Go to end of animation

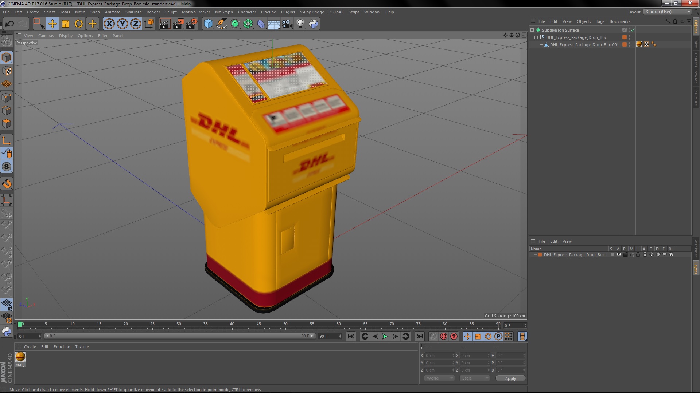420,336
